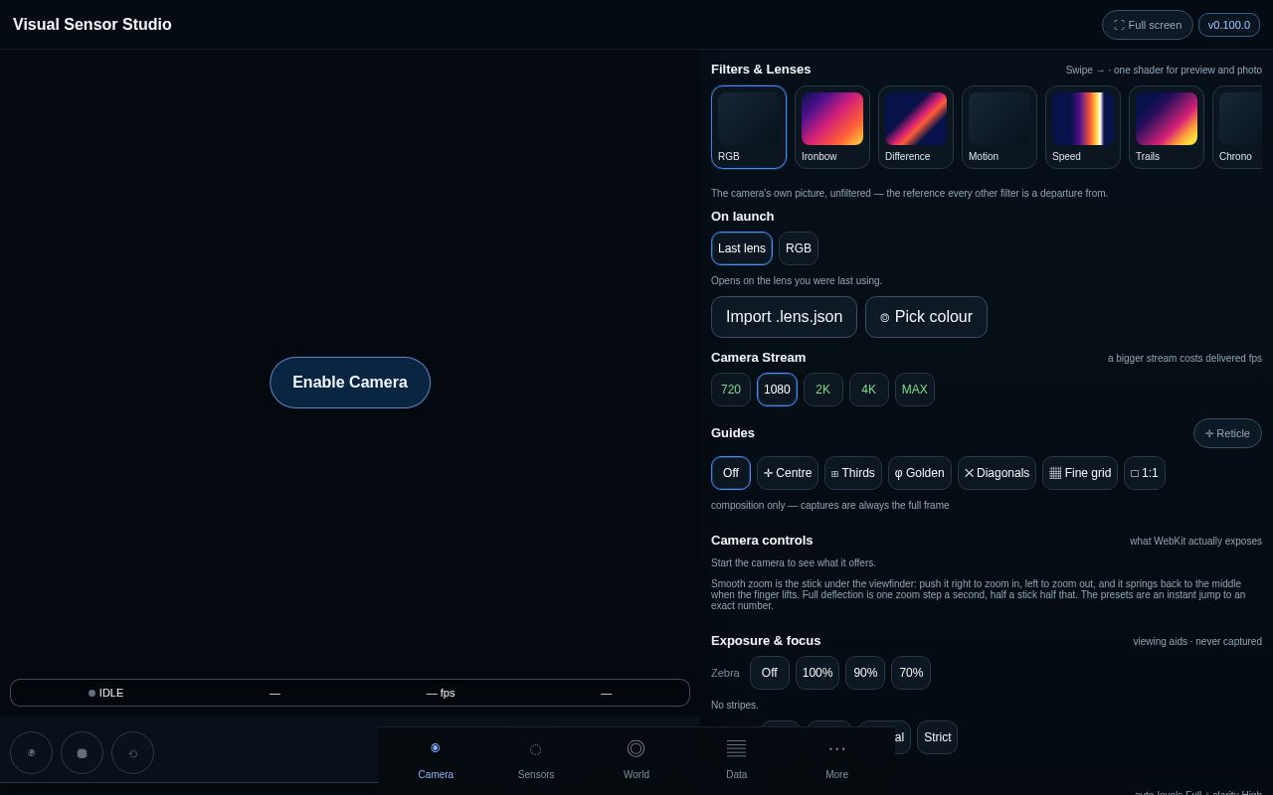The height and width of the screenshot is (795, 1273).
Task: Apply the Difference filter
Action: (x=916, y=127)
